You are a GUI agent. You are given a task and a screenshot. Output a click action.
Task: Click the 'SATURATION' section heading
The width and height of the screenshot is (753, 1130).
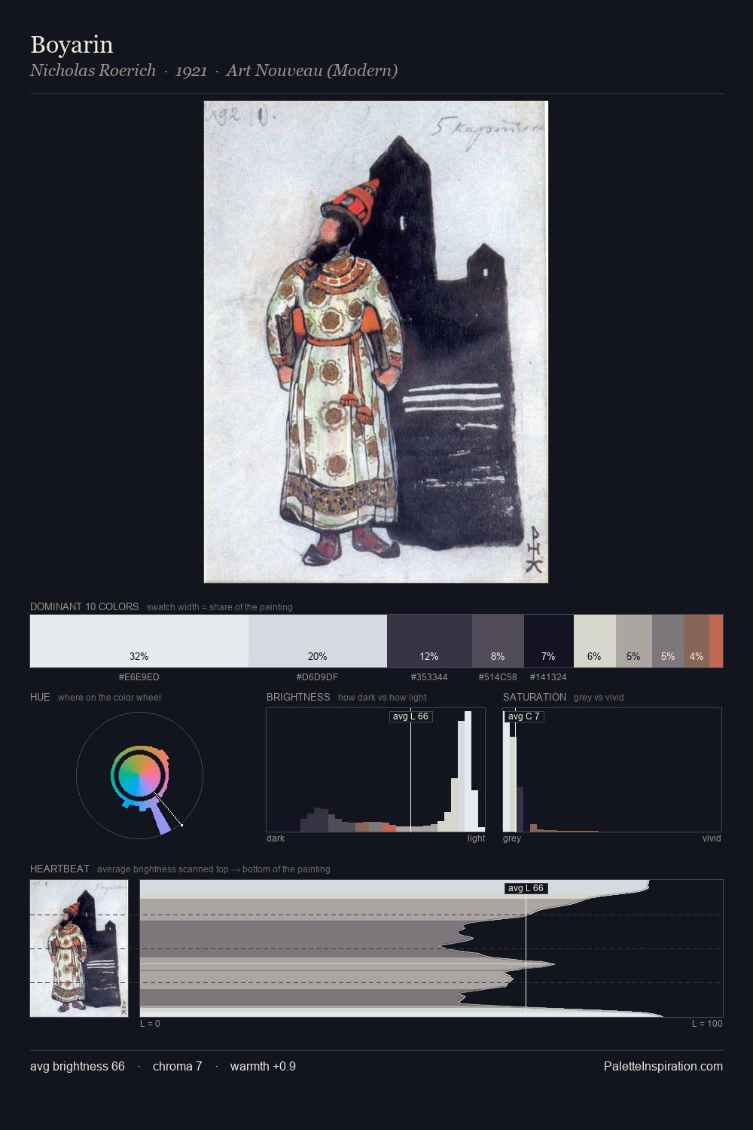click(535, 697)
